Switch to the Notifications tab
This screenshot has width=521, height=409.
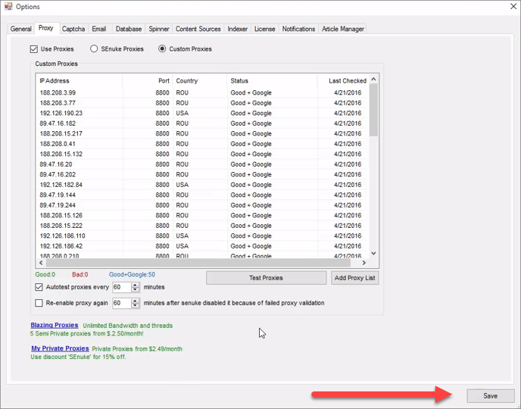tap(298, 29)
